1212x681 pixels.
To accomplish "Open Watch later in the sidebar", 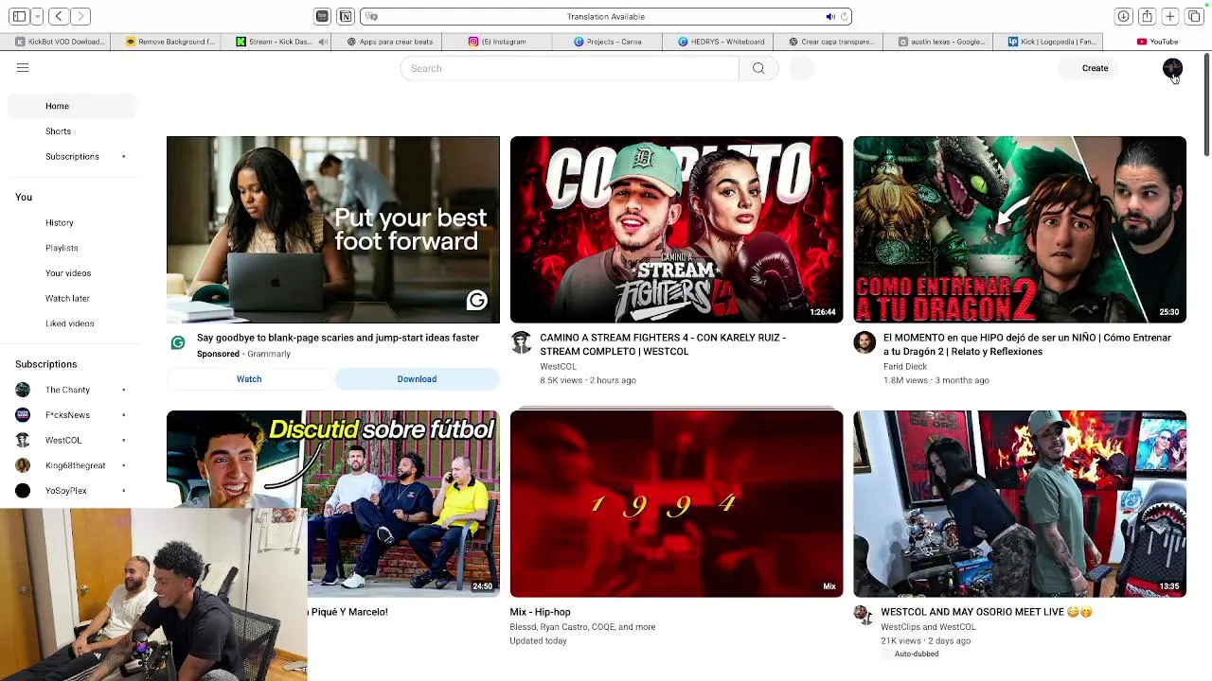I will (x=72, y=298).
